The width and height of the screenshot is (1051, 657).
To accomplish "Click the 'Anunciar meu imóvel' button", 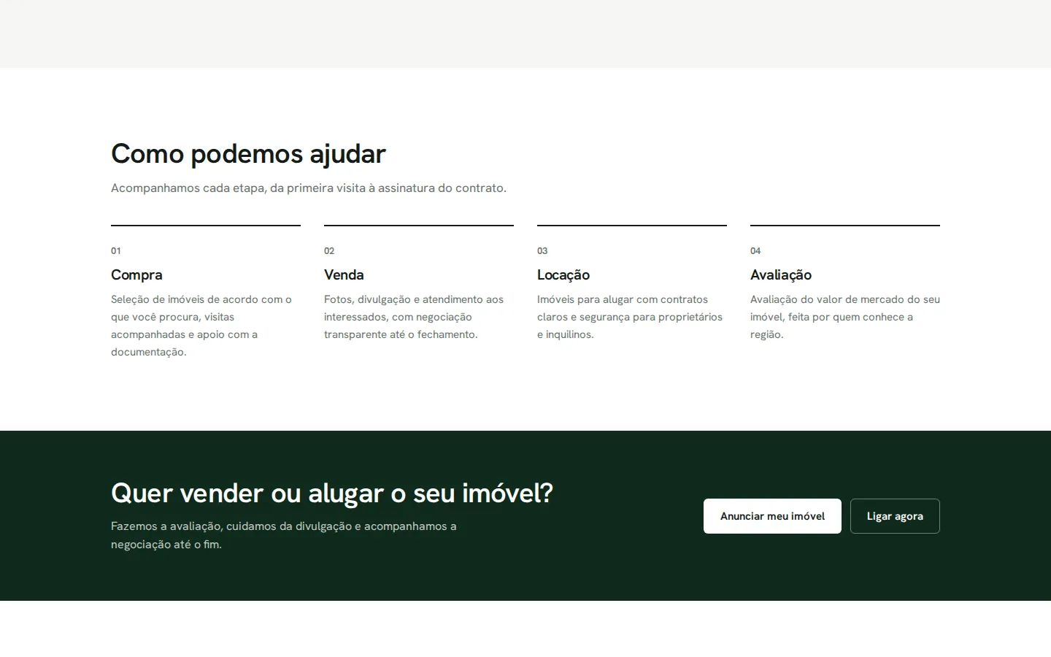I will 772,516.
